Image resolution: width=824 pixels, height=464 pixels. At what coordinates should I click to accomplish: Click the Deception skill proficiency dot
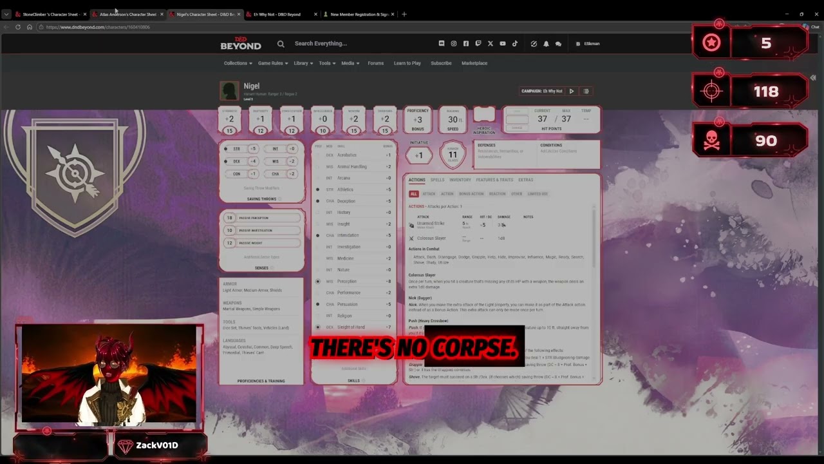(x=317, y=201)
